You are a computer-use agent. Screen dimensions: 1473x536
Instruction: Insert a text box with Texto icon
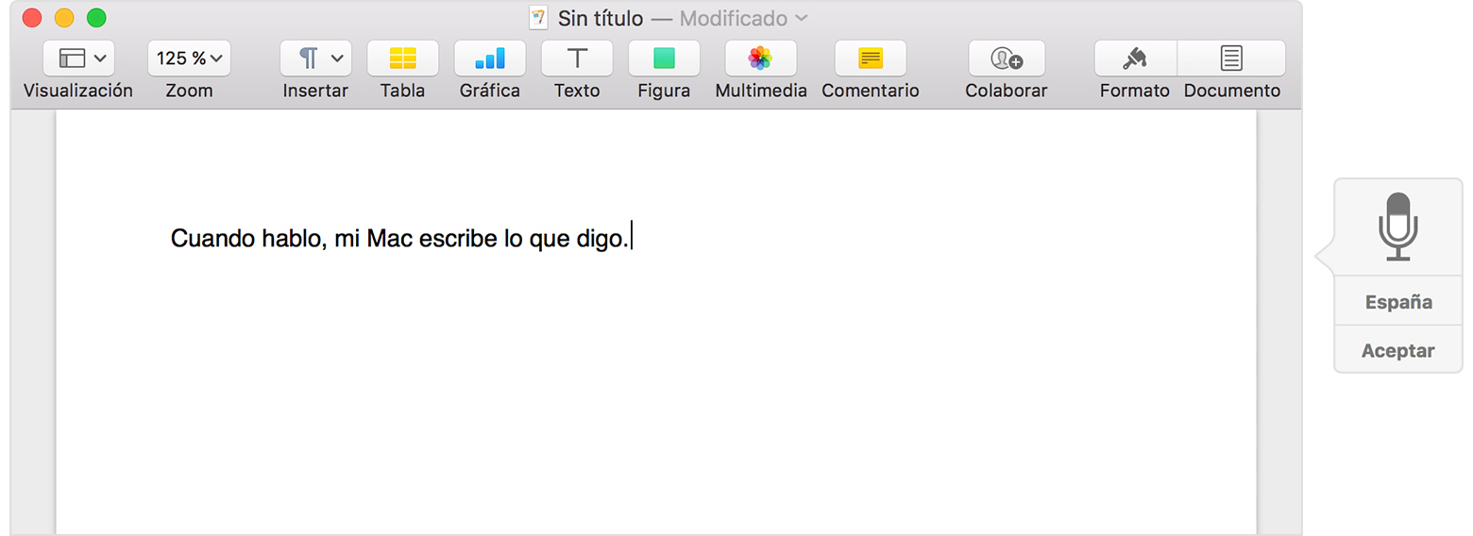(x=576, y=59)
